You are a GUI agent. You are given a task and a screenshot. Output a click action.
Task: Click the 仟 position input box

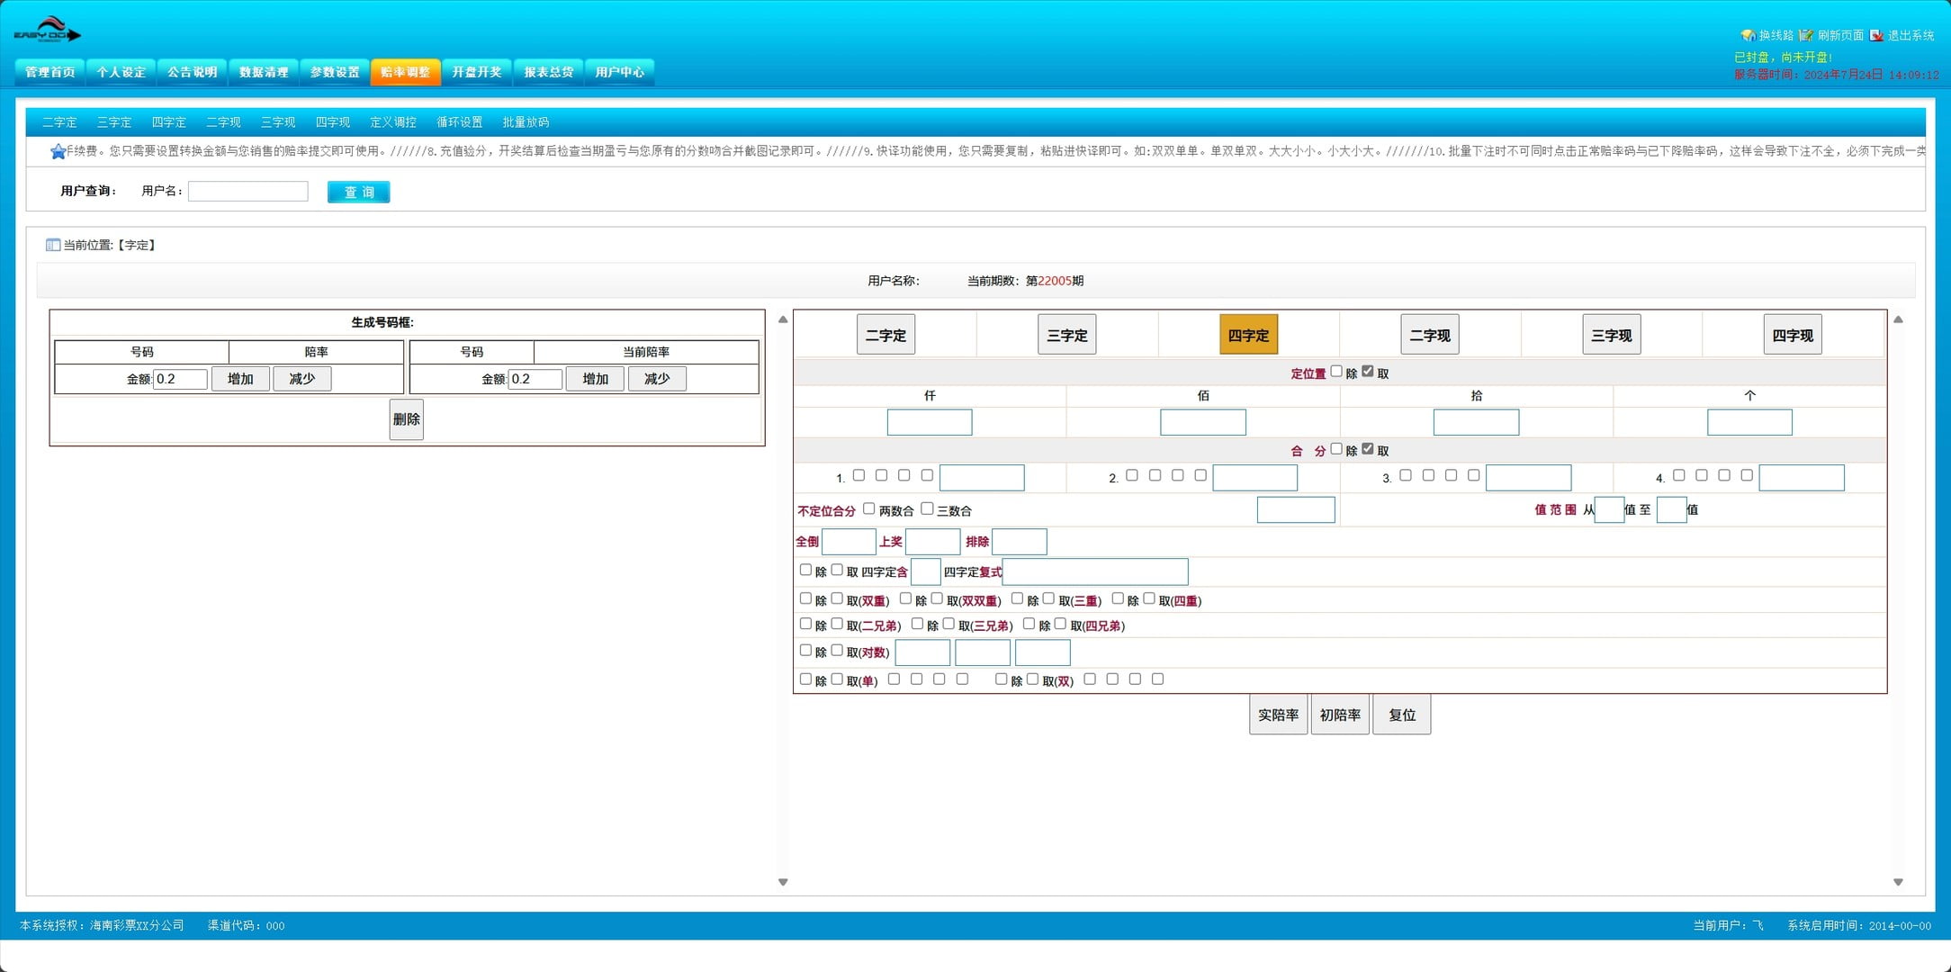(x=929, y=422)
